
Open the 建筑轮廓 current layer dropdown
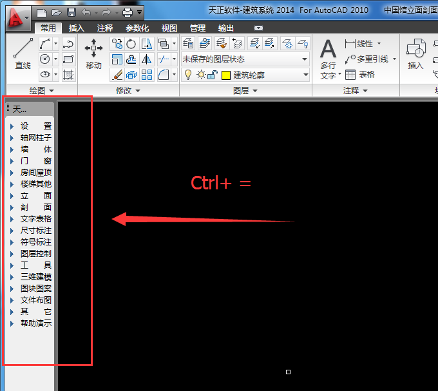(x=305, y=75)
